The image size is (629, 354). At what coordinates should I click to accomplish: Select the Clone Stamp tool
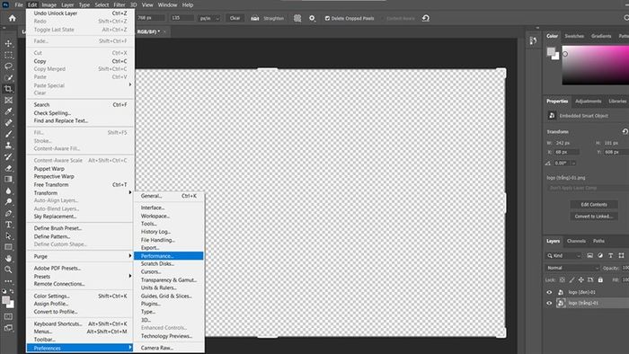8,146
